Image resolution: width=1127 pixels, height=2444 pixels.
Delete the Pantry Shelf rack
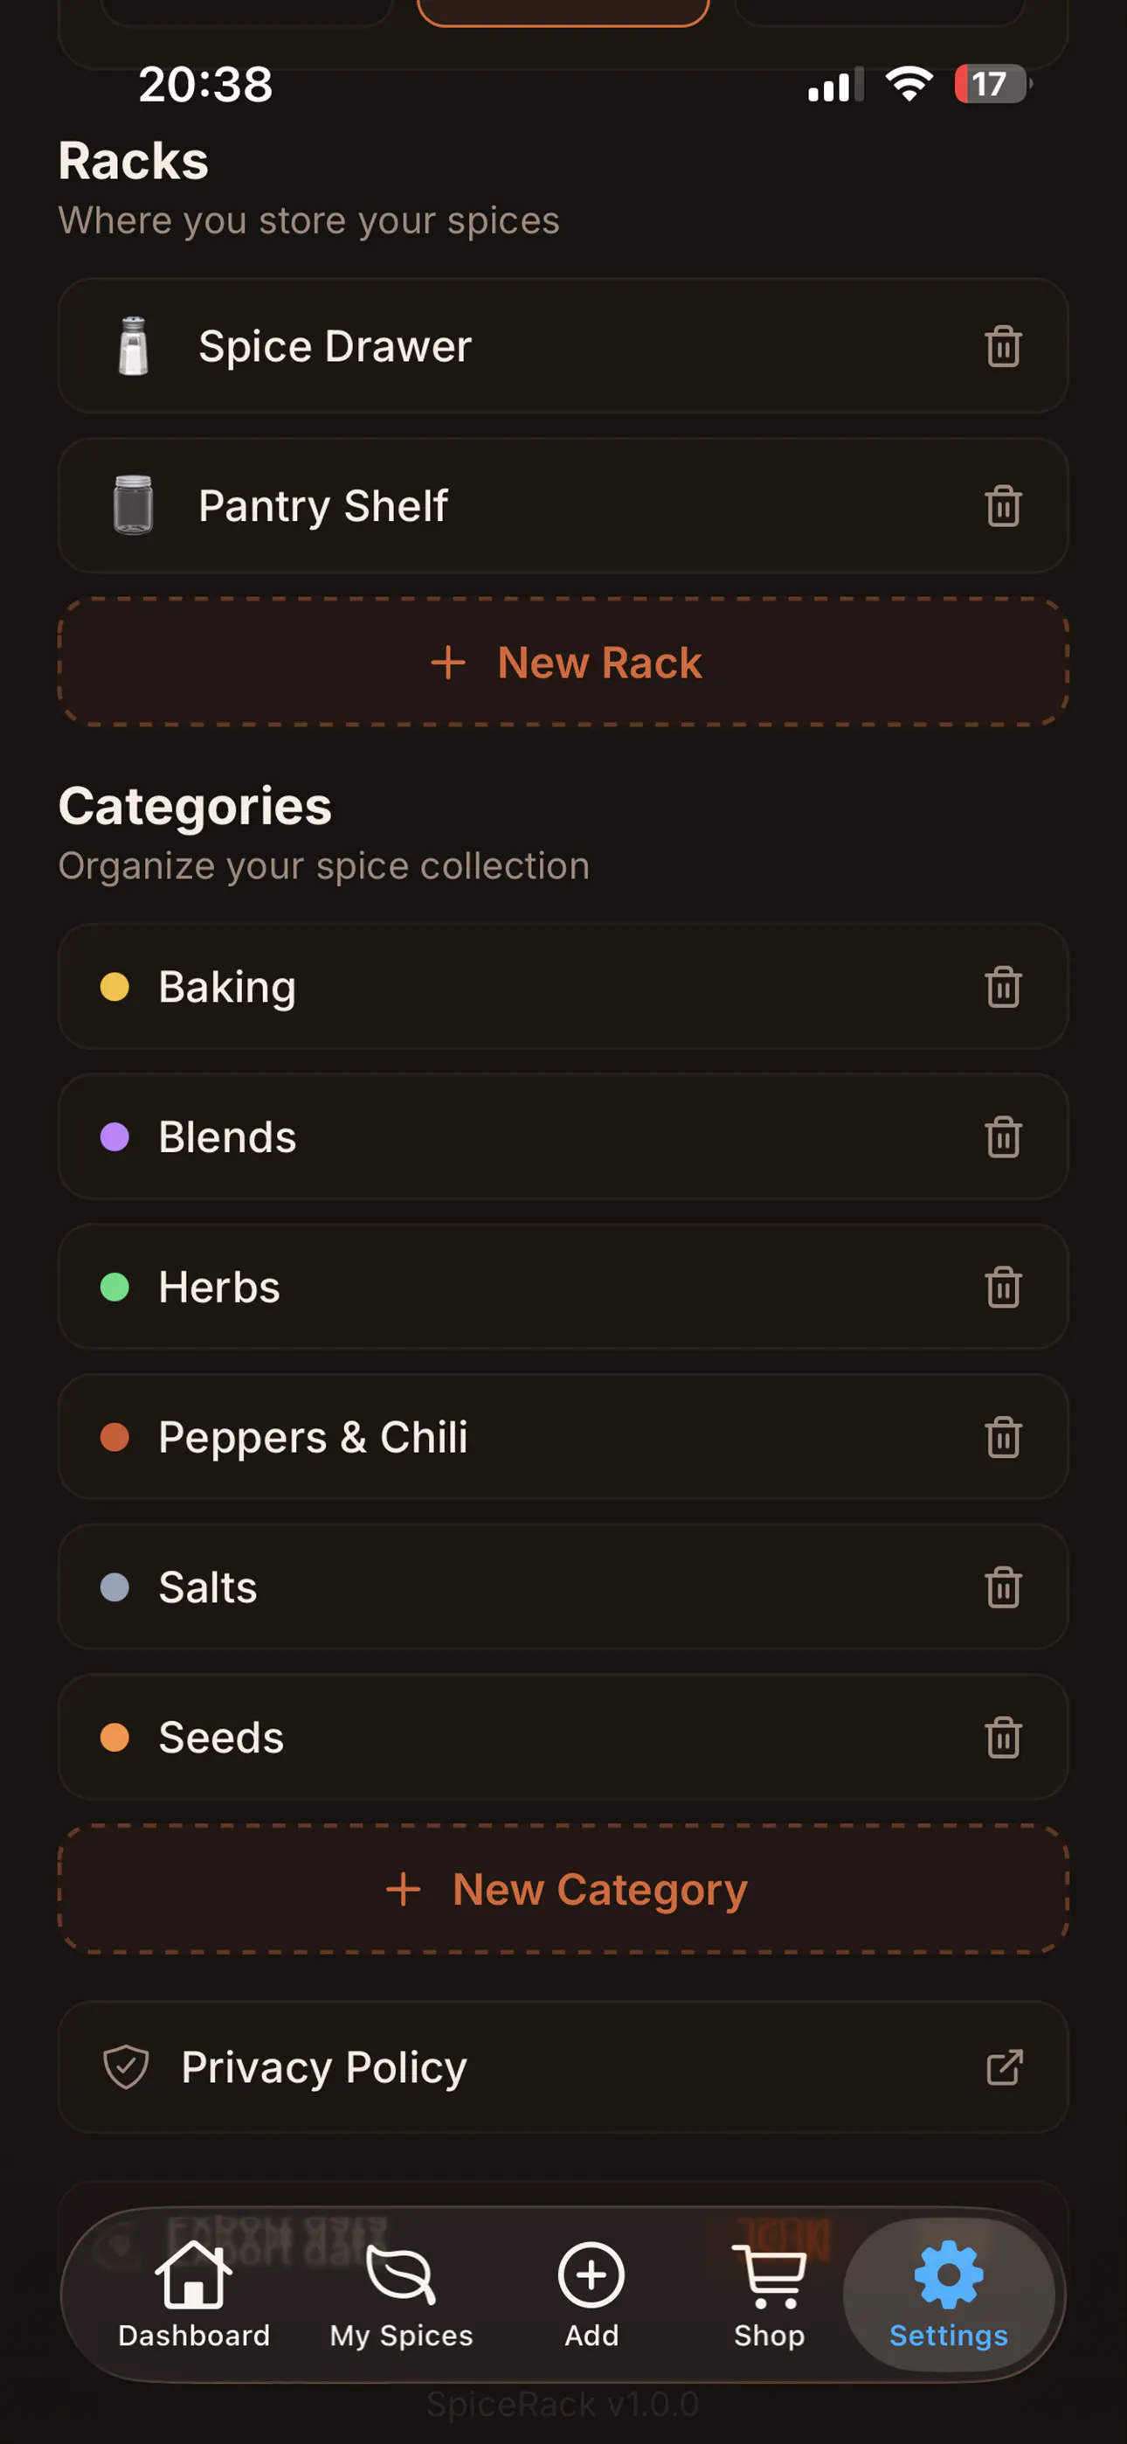click(x=1003, y=506)
